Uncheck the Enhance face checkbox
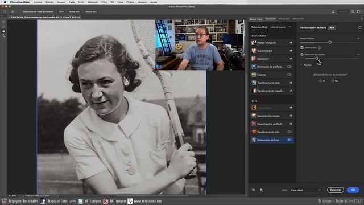 [302, 47]
